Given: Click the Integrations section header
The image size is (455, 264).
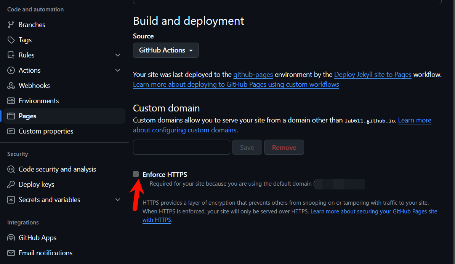Looking at the screenshot, I should 23,223.
